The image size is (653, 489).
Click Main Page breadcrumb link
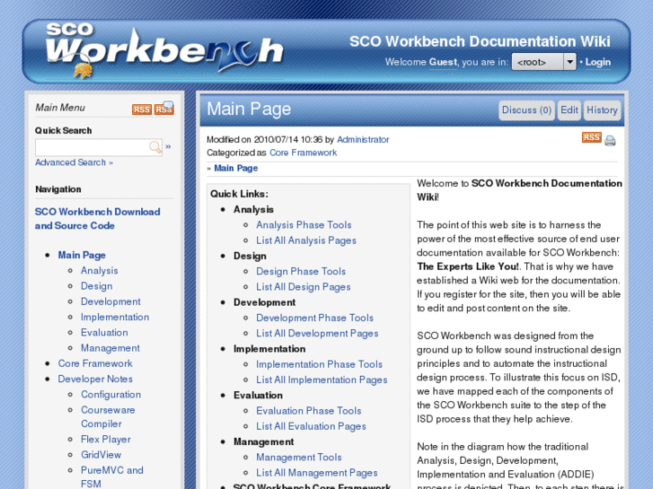pos(236,168)
